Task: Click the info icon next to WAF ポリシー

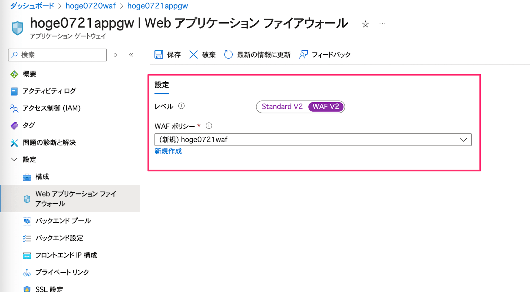Action: 209,126
